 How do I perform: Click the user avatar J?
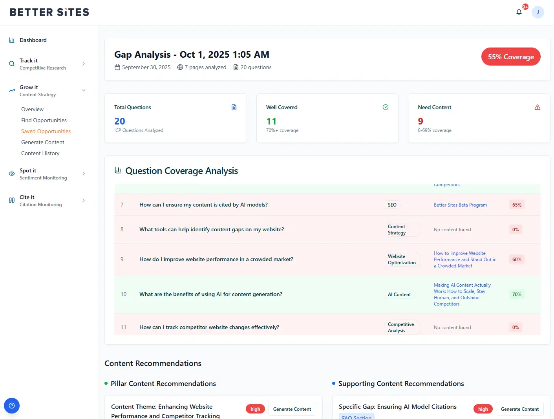pos(538,12)
